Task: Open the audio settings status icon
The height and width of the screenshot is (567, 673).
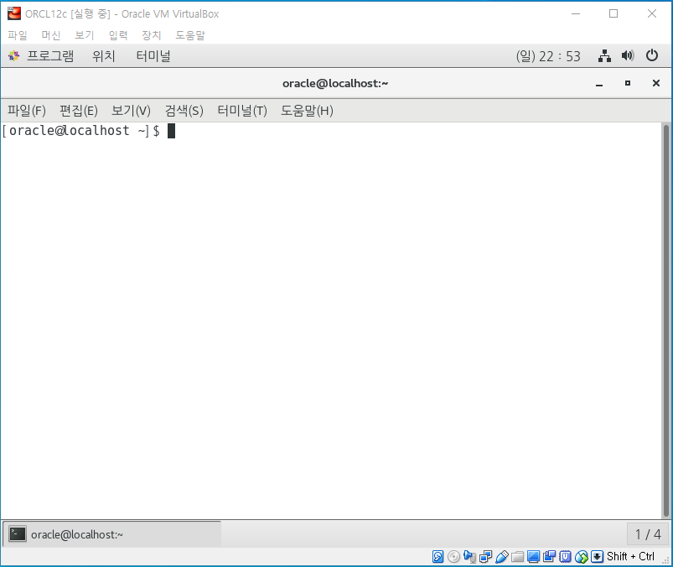Action: tap(469, 557)
